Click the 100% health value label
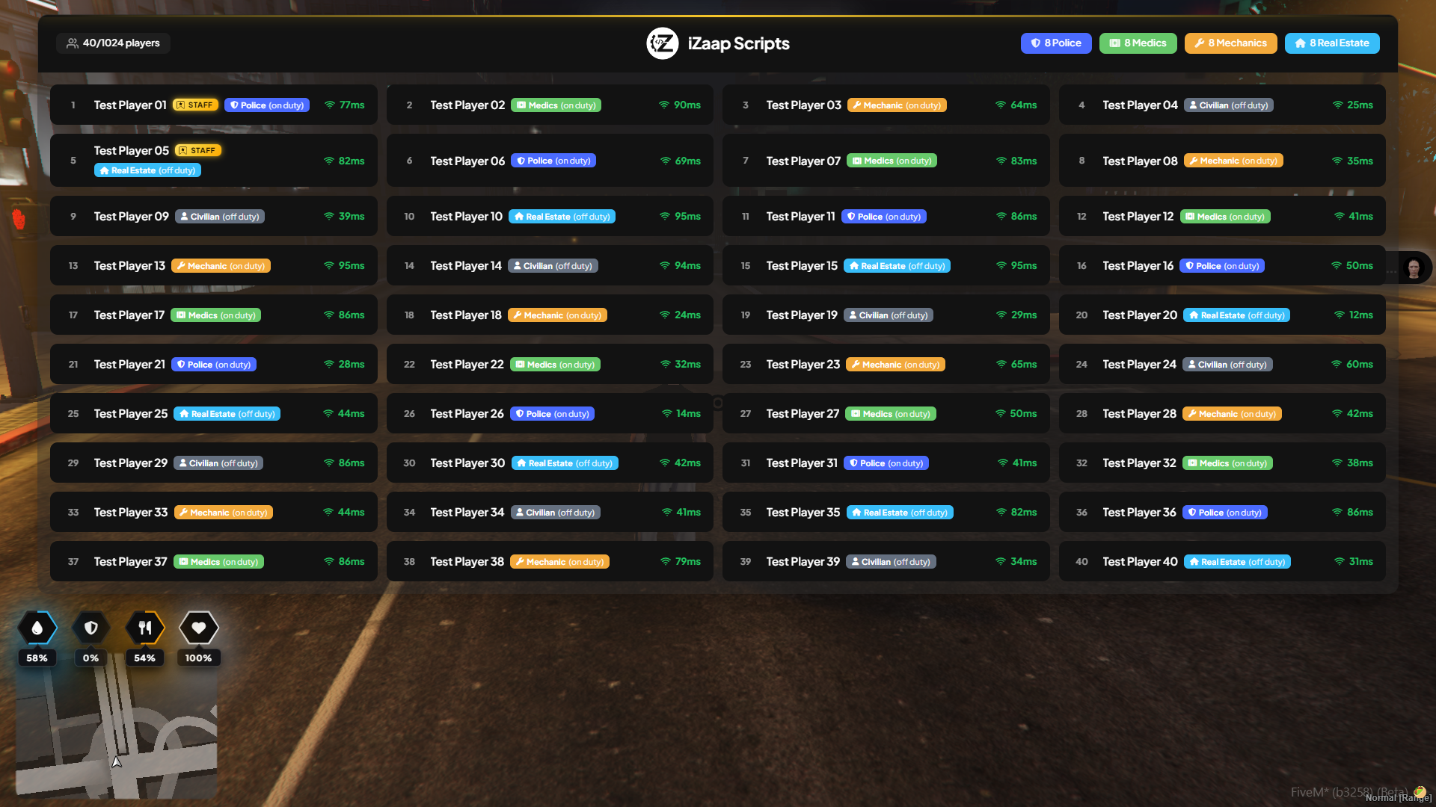 point(198,658)
